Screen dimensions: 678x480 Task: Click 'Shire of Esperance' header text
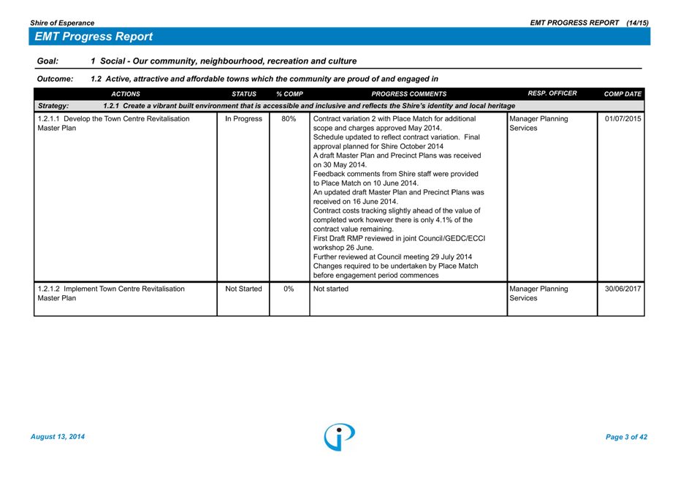click(x=62, y=23)
